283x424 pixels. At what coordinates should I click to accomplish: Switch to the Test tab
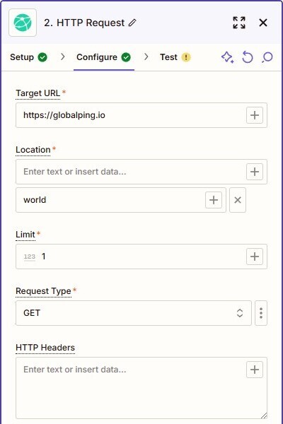point(175,57)
